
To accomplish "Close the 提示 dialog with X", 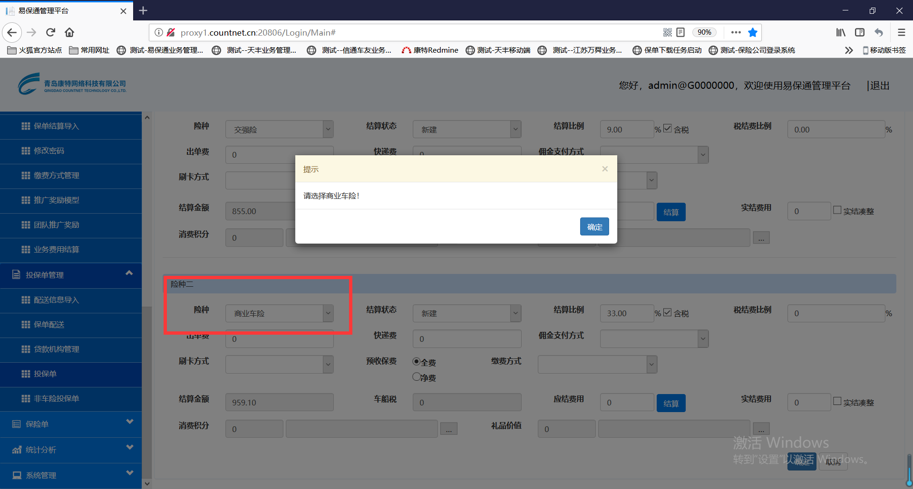I will click(605, 169).
